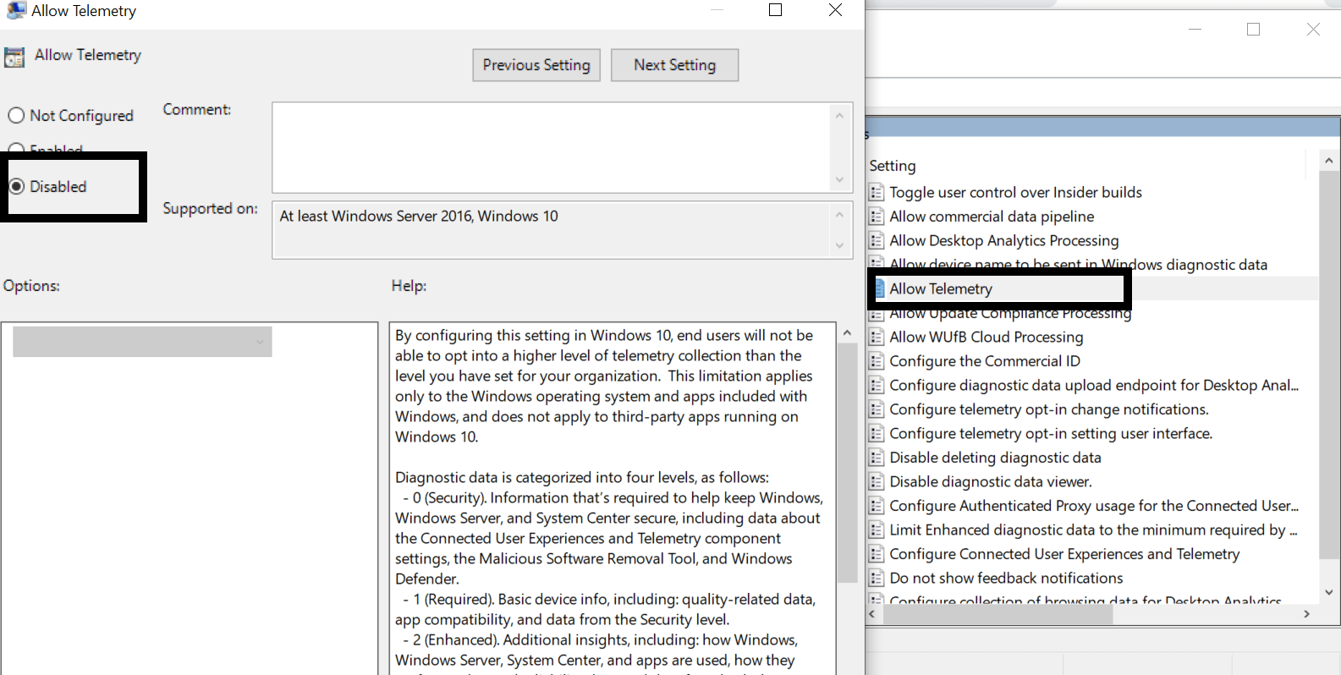
Task: Click icon beside Allow Desktop Analytics Processing
Action: (x=877, y=241)
